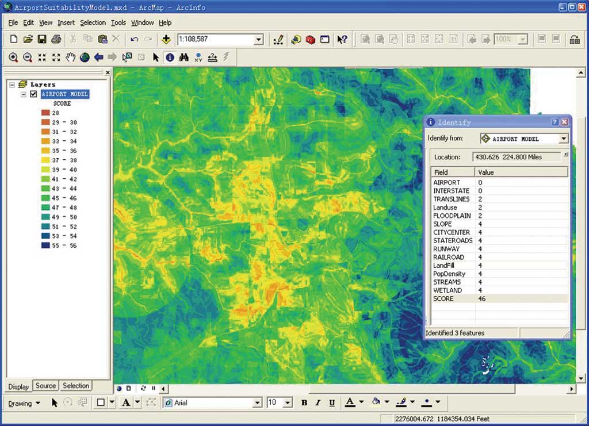Screen dimensions: 589x426
Task: Switch to the Source tab
Action: [45, 386]
